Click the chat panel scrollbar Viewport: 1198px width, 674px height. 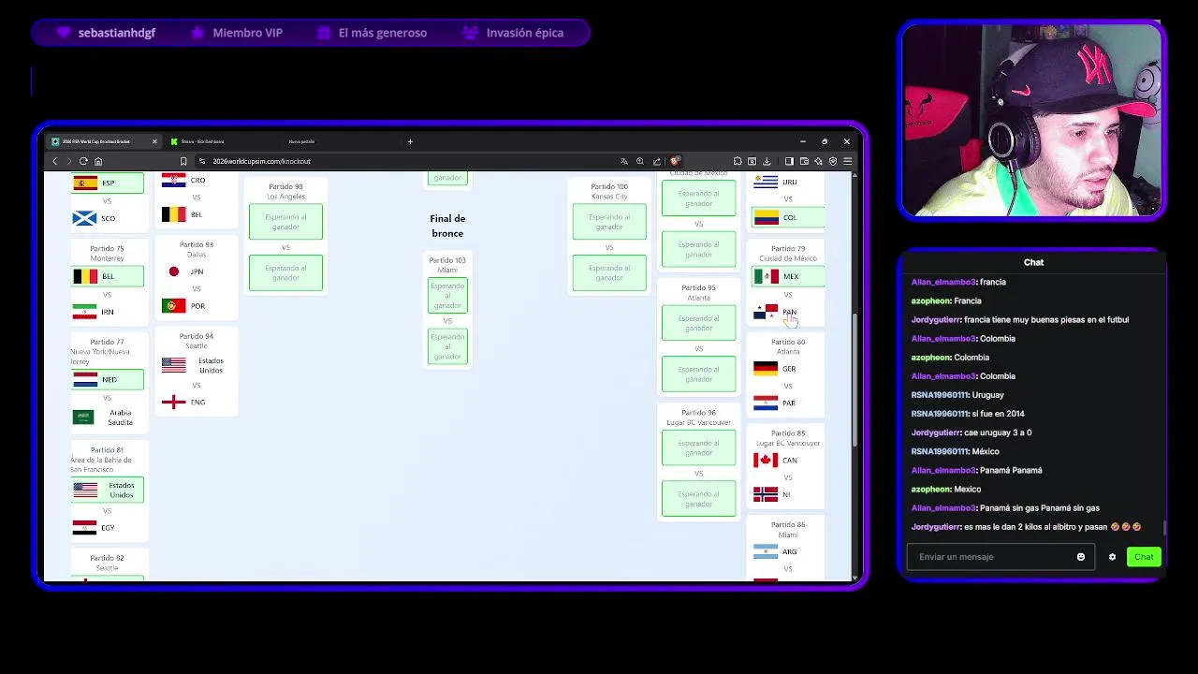coord(1164,528)
